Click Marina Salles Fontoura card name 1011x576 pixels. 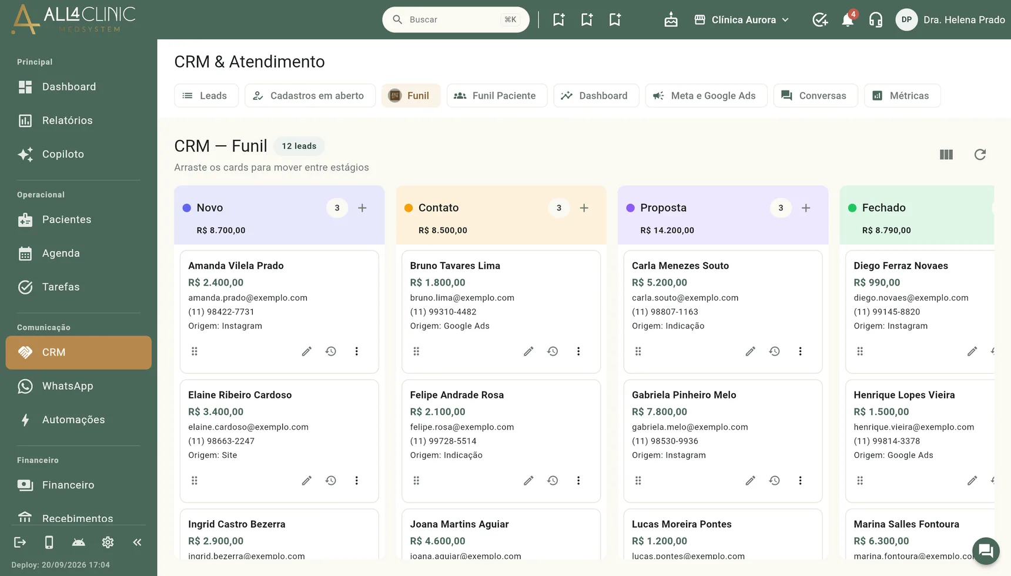tap(906, 524)
